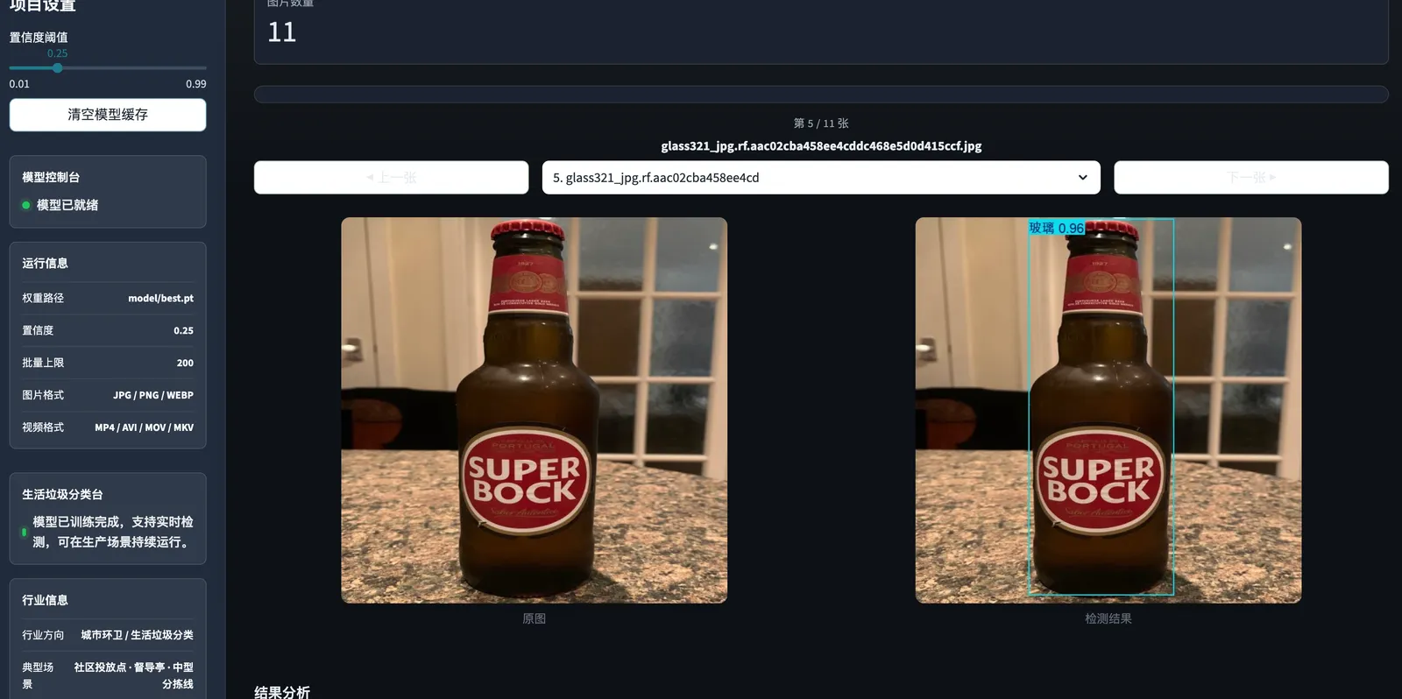Screen dimensions: 1402x699
Task: Go to the previous image with 上一张
Action: [x=391, y=177]
